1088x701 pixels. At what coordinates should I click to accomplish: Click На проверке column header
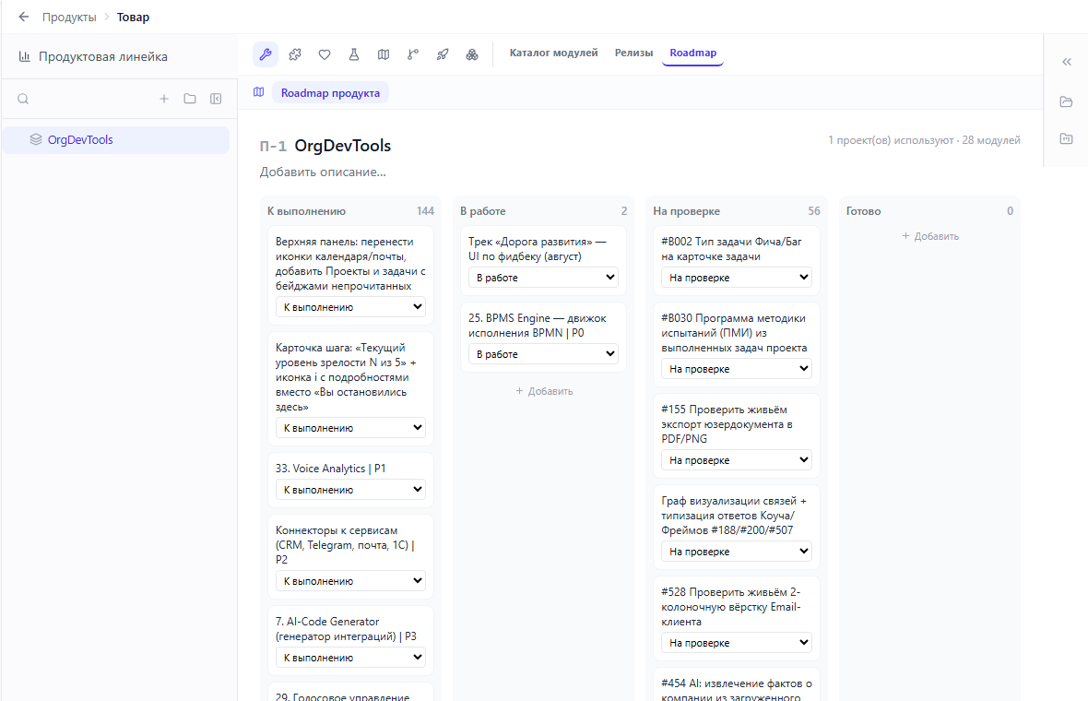pos(686,211)
